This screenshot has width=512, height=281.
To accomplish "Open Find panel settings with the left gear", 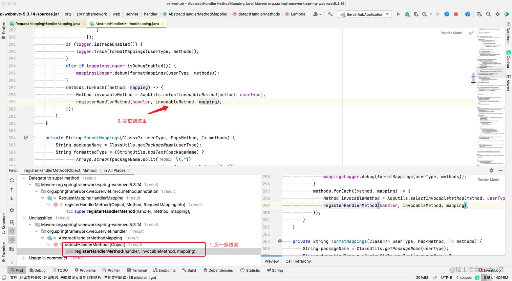I will click(12, 210).
